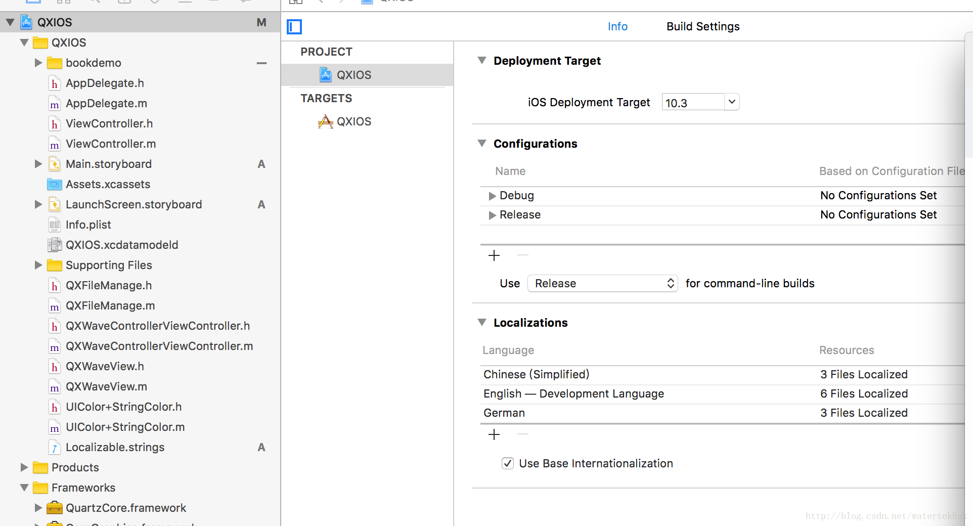Click the Frameworks folder icon
This screenshot has height=526, width=973.
click(40, 488)
